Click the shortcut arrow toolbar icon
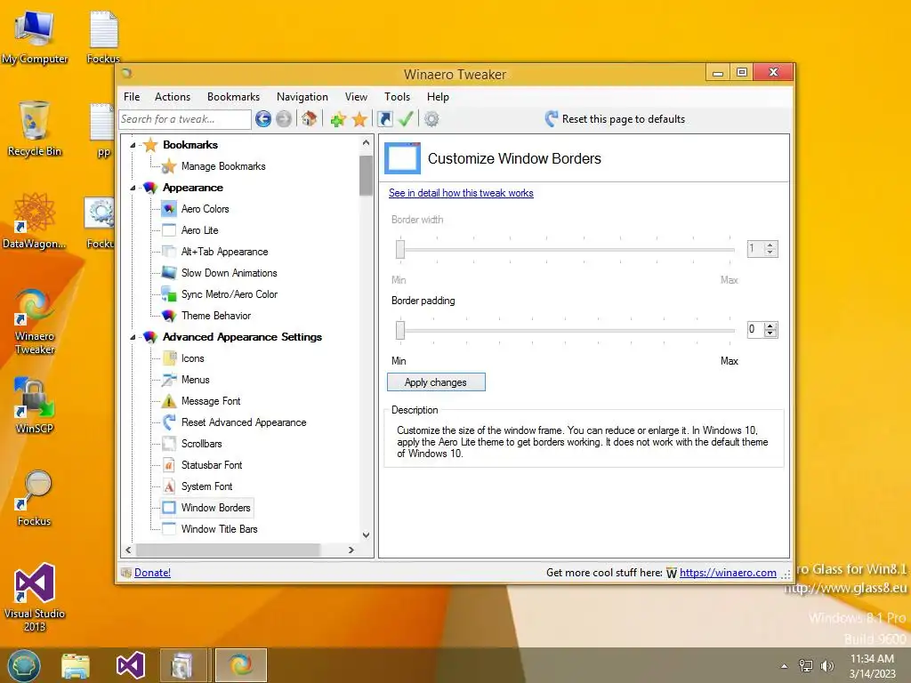 click(384, 119)
